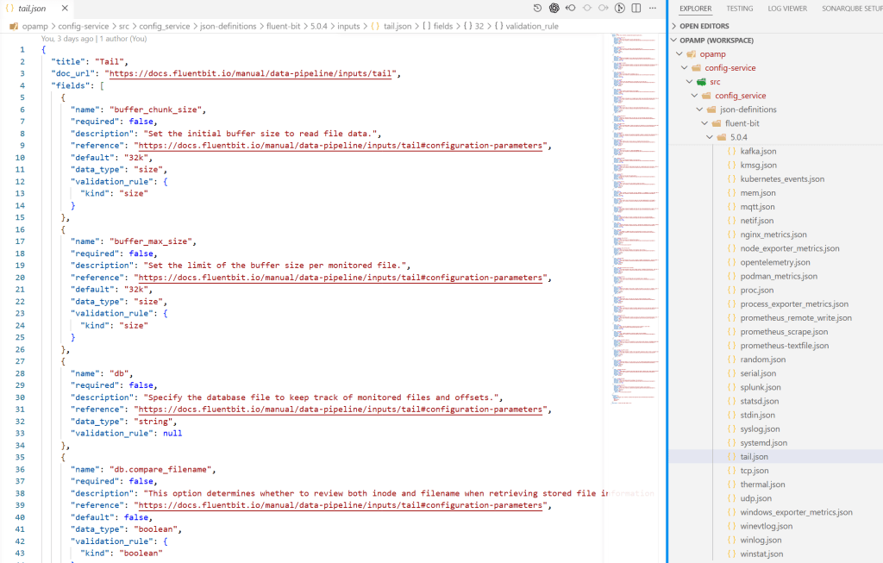
Task: Click the JSON icon beside serial.json
Action: click(x=731, y=373)
